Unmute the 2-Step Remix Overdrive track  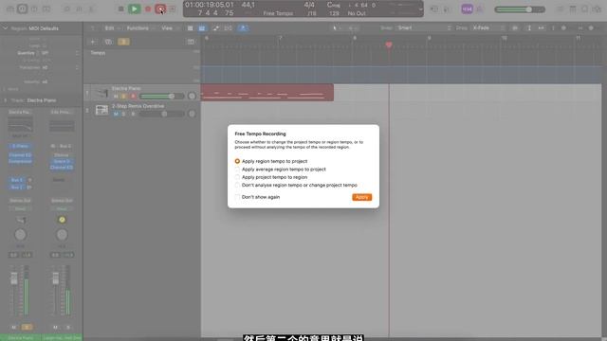pos(116,114)
